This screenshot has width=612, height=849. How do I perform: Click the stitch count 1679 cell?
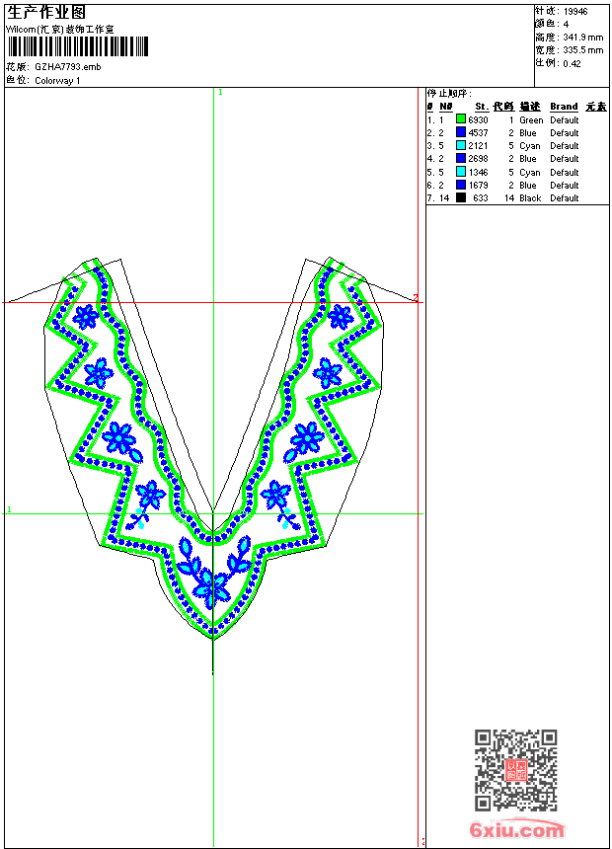coord(478,186)
